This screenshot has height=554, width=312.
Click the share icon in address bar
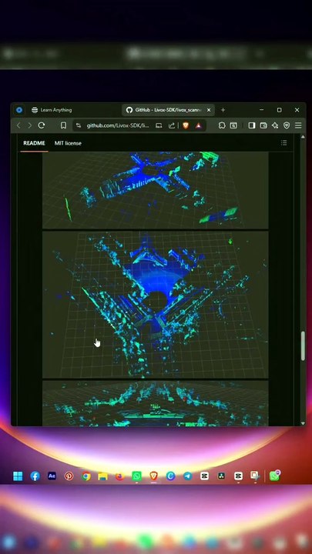(x=172, y=125)
